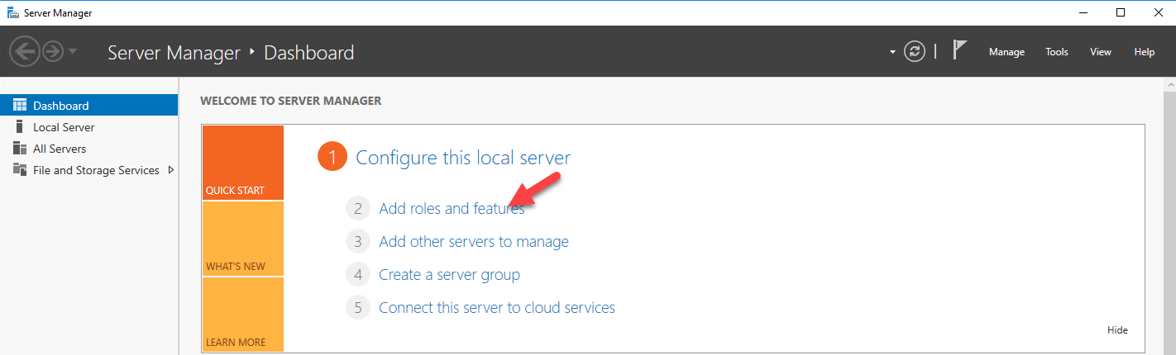Click the Back navigation arrow button
This screenshot has width=1176, height=355.
point(25,52)
